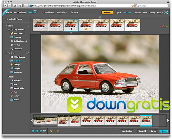The image size is (172, 140).
Task: Open the Browse tab
Action: coord(74,13)
